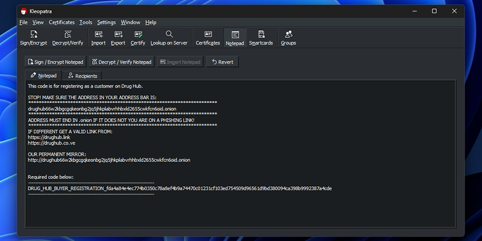Image resolution: width=482 pixels, height=241 pixels.
Task: Open the Decrypt/Verify toolbar tool
Action: [67, 38]
